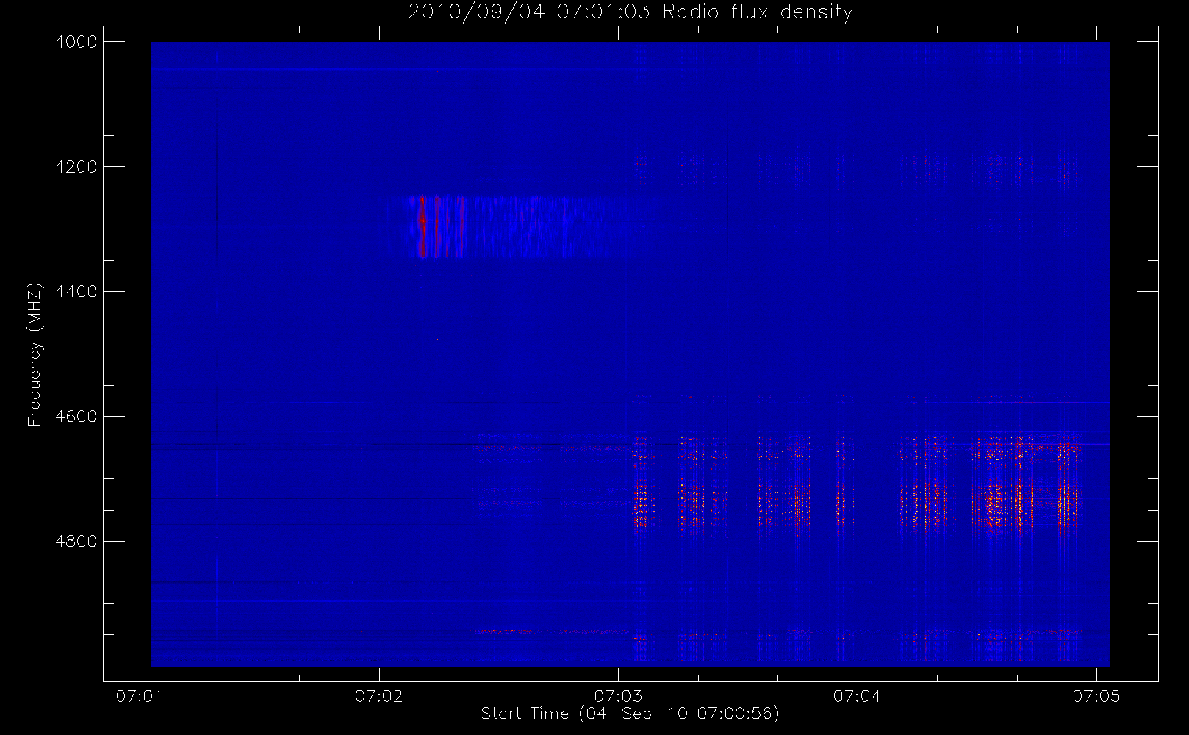Click the 4400 frequency tick label
The height and width of the screenshot is (735, 1189).
(76, 292)
